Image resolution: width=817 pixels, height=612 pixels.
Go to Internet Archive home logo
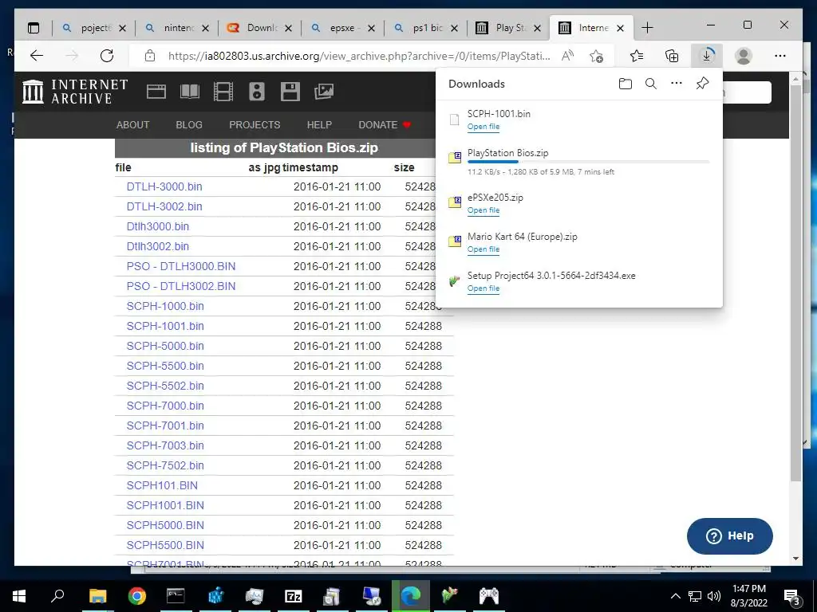coord(75,92)
